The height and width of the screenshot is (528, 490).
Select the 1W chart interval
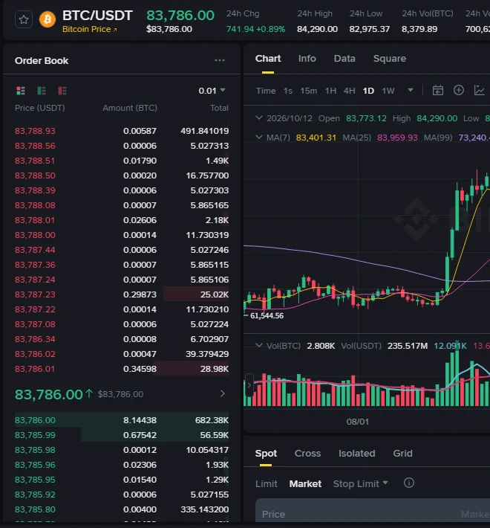coord(388,91)
